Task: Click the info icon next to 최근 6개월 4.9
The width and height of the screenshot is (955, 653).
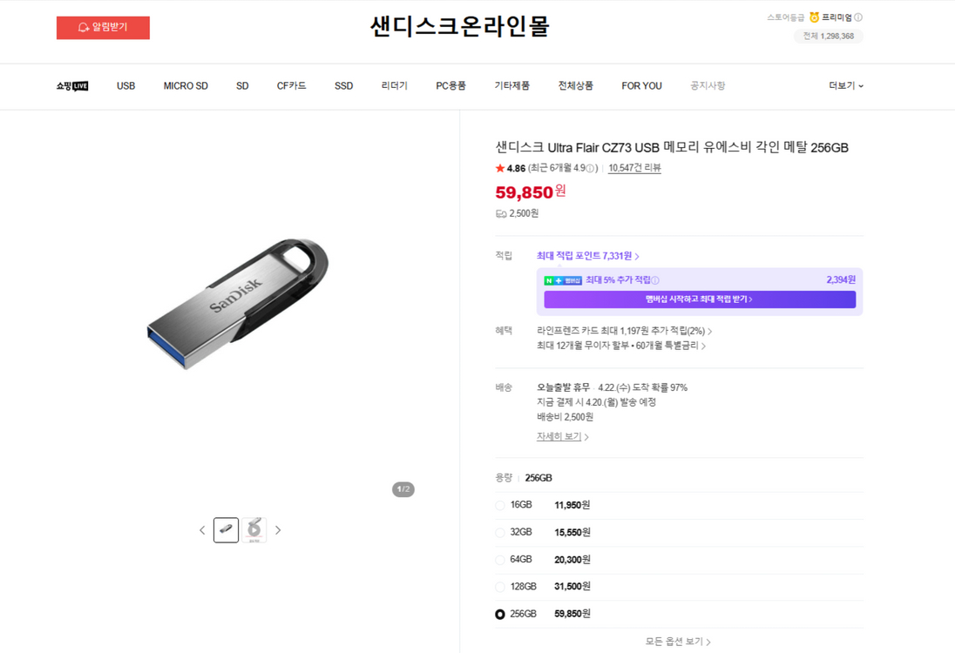Action: [x=591, y=168]
